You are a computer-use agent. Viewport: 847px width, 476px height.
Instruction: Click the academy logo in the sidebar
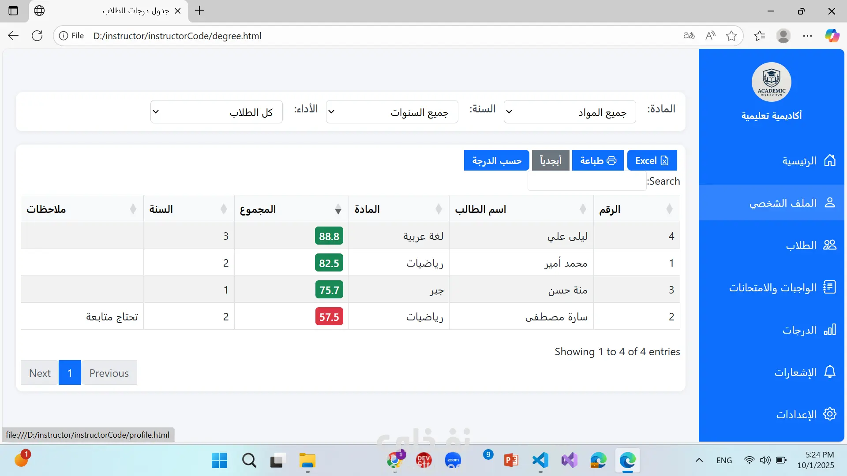pos(771,82)
